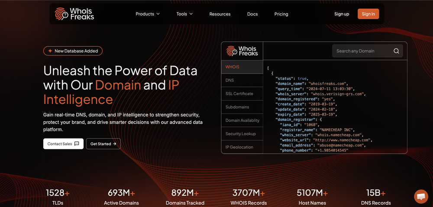Screen dimensions: 433x207
Task: Go to the Pricing page
Action: point(281,14)
